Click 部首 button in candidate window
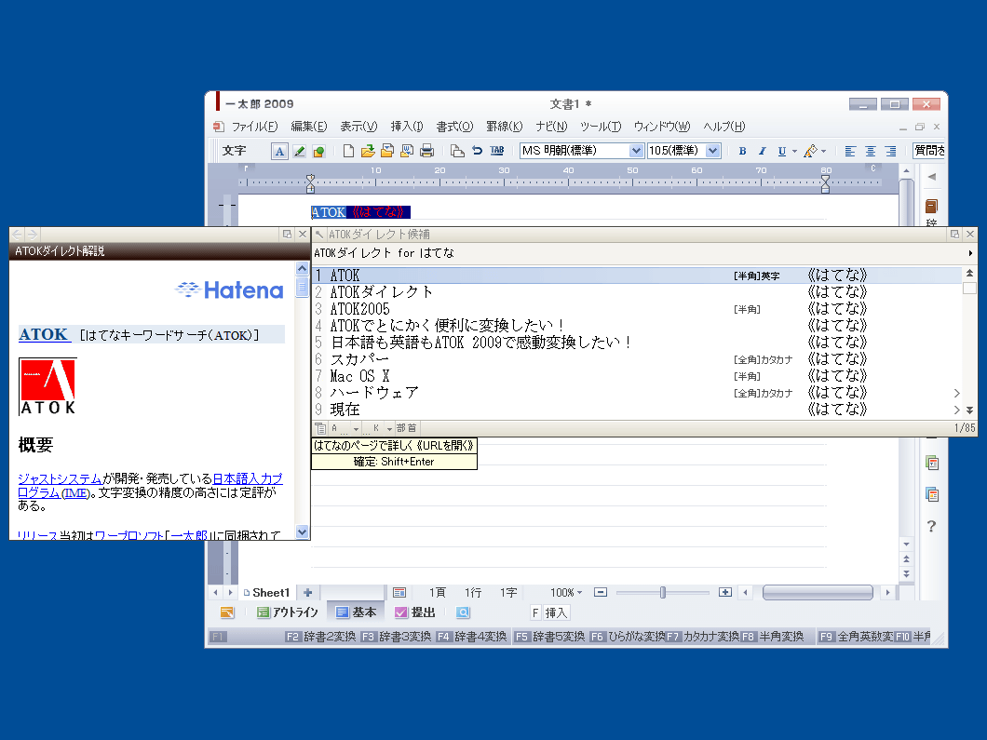This screenshot has width=987, height=740. pos(407,428)
